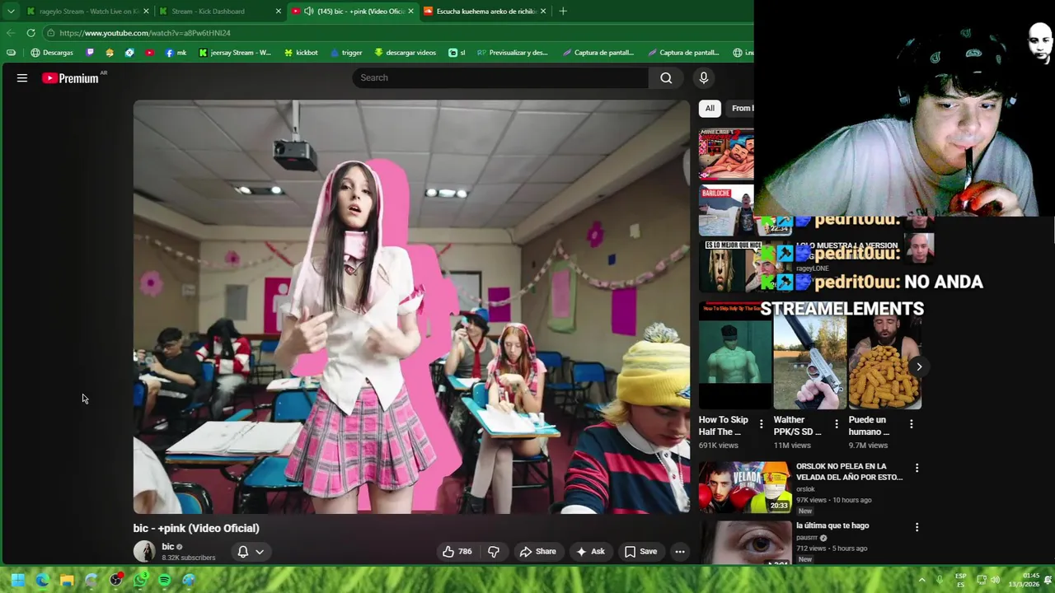The height and width of the screenshot is (593, 1055).
Task: Close the Kick Dashboard tab
Action: (x=278, y=12)
